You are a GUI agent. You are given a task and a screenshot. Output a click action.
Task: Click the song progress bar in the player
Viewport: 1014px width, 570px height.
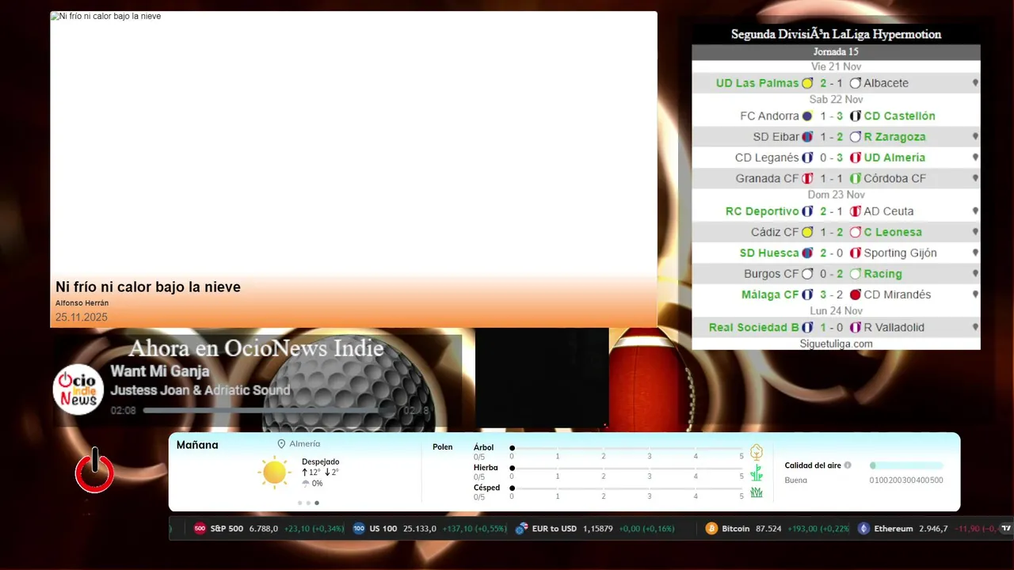269,410
